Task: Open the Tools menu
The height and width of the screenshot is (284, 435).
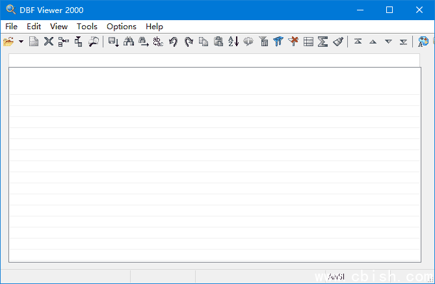Action: (87, 27)
